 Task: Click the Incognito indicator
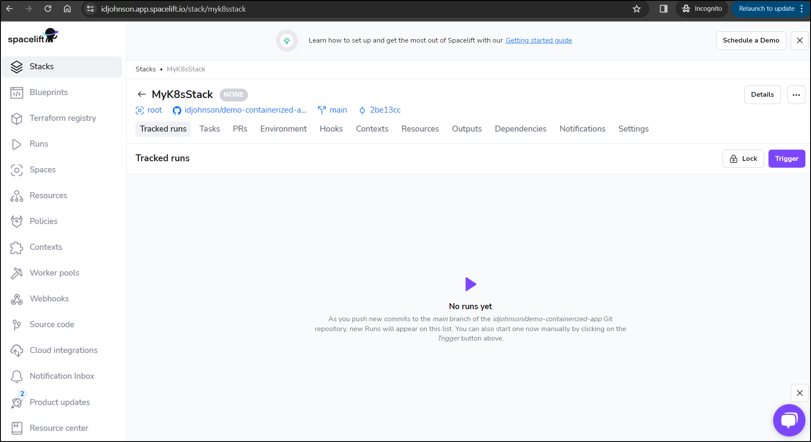[x=701, y=9]
